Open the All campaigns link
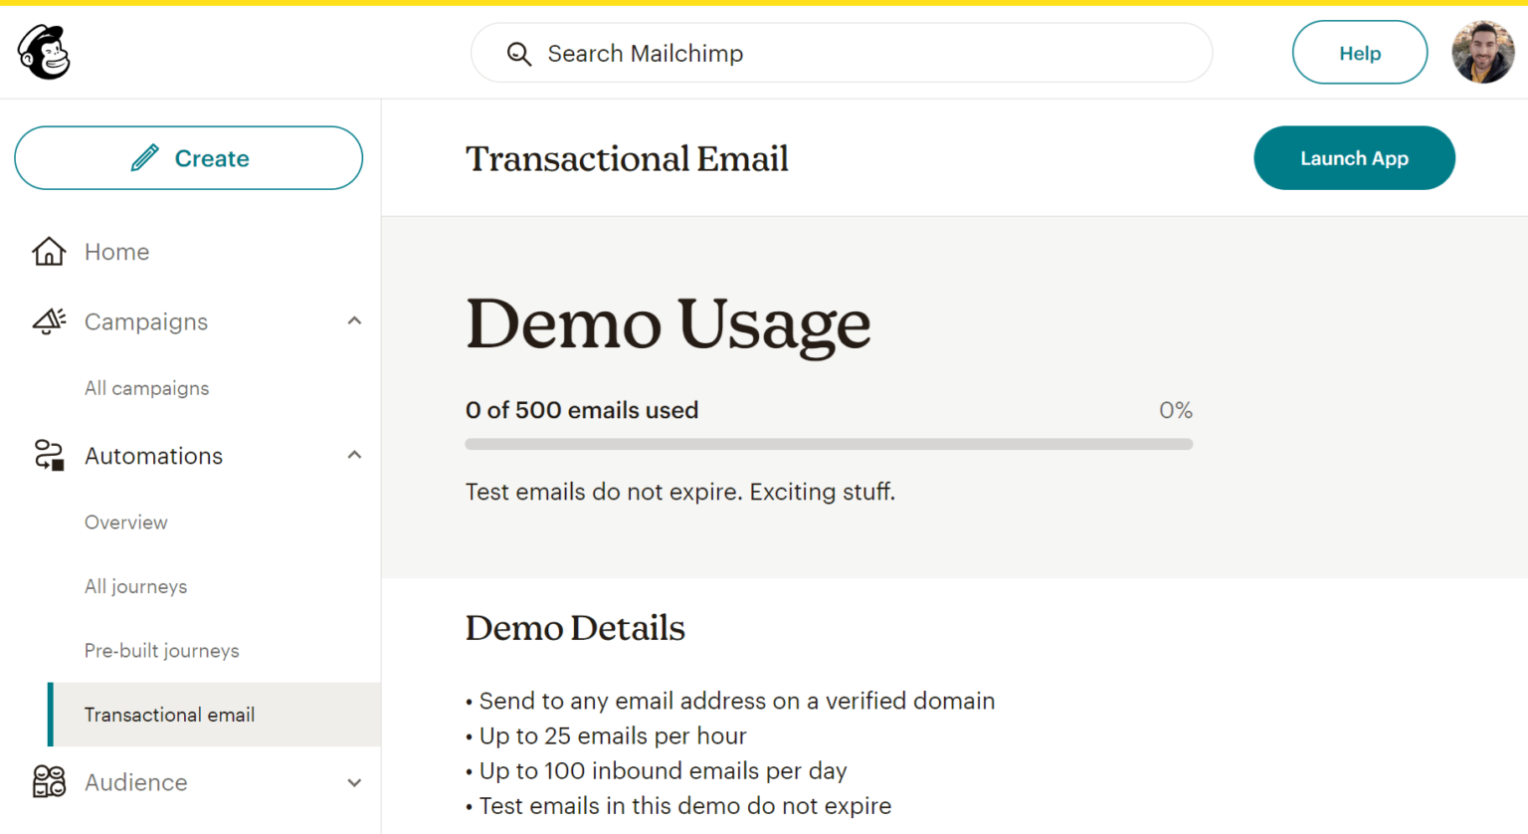This screenshot has width=1528, height=834. click(x=146, y=388)
